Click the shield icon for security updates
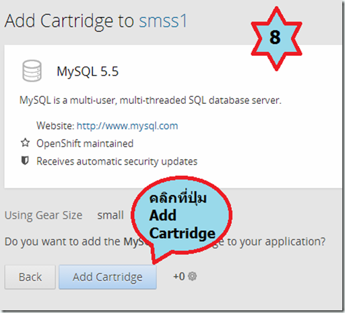Viewport: 345px width, 313px height. pyautogui.click(x=25, y=161)
